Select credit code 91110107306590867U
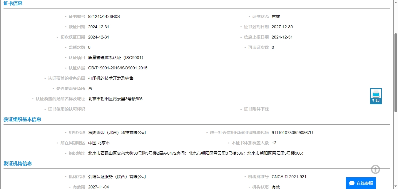The image size is (398, 189). click(x=292, y=133)
